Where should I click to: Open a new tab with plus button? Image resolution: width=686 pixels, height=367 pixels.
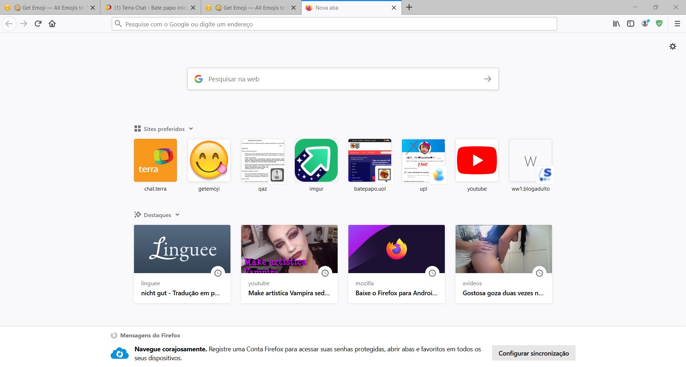(409, 7)
